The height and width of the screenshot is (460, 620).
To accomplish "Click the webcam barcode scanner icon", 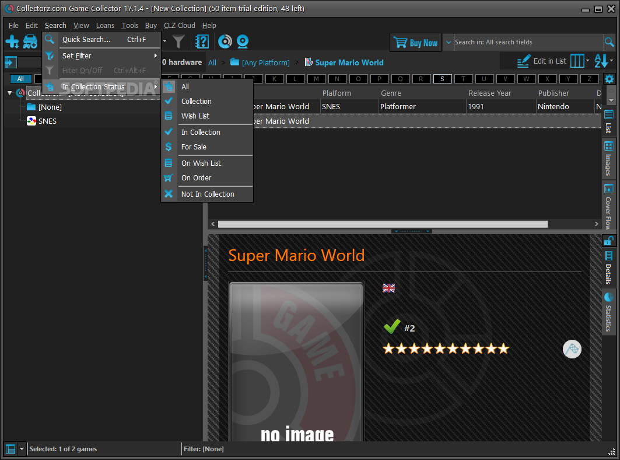I will coord(243,41).
